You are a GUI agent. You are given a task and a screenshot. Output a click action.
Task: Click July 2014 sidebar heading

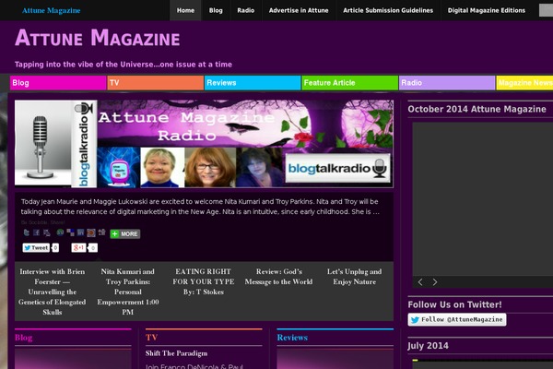coord(429,345)
